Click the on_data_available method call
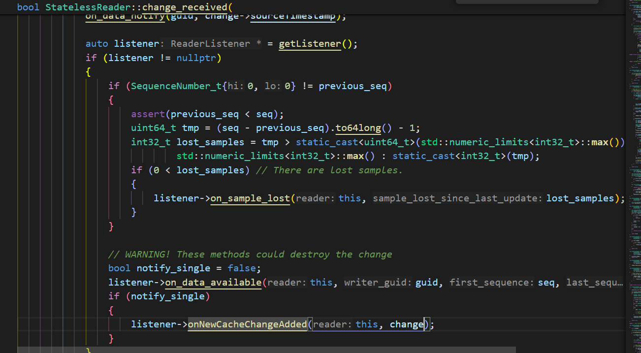 [x=213, y=283]
